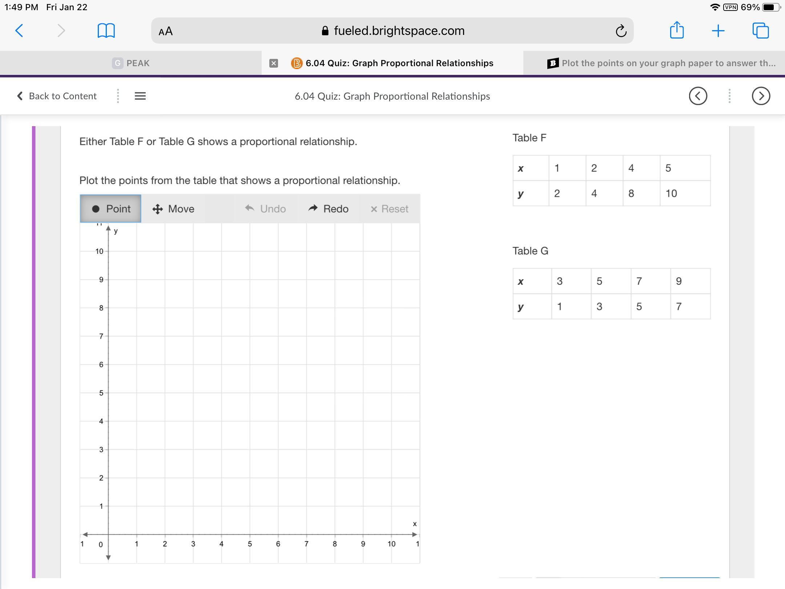Image resolution: width=785 pixels, height=589 pixels.
Task: Tap Safari back arrow
Action: 20,31
